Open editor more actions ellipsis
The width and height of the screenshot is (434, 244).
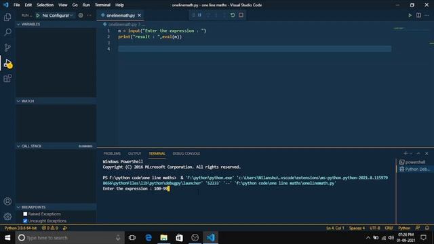click(x=427, y=16)
